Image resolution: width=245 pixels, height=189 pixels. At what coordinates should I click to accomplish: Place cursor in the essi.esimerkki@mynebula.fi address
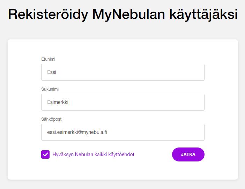coord(77,132)
